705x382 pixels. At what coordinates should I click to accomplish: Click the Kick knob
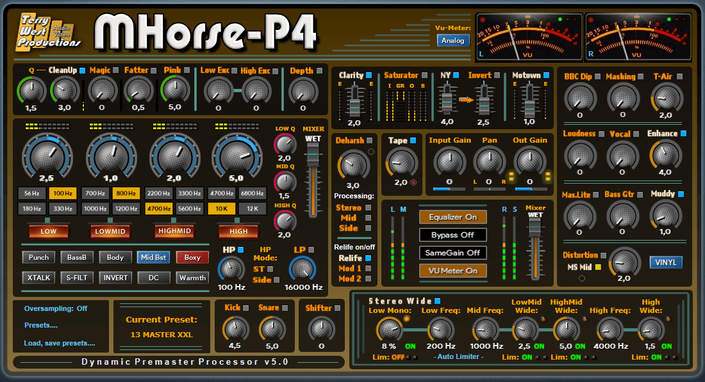pyautogui.click(x=235, y=329)
